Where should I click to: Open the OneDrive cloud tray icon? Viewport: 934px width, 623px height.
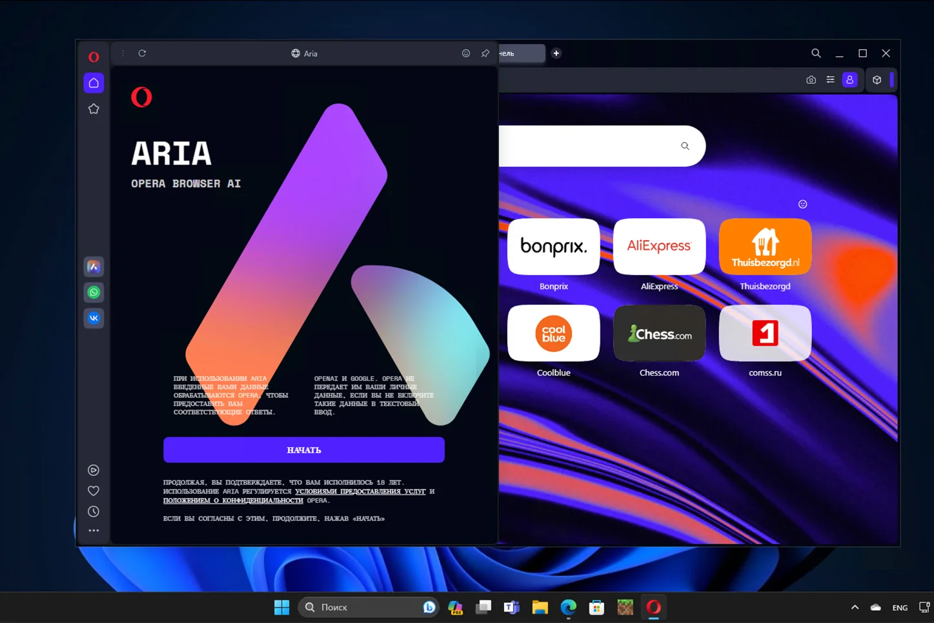tap(876, 608)
